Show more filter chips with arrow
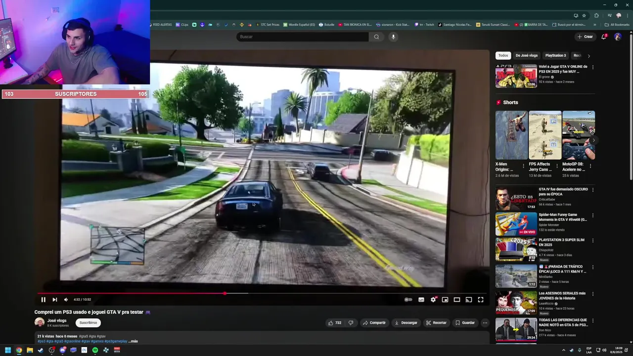This screenshot has width=633, height=356. tap(588, 56)
